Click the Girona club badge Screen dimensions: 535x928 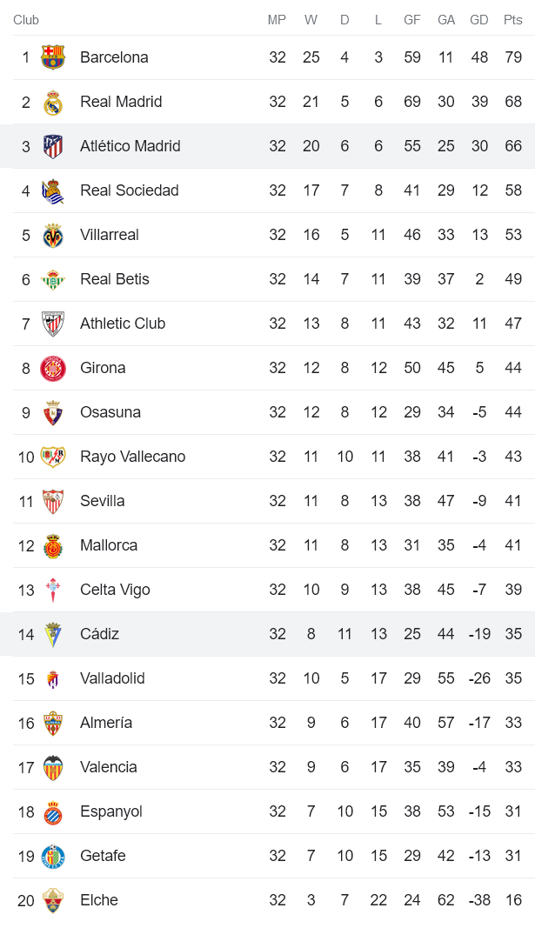coord(53,368)
